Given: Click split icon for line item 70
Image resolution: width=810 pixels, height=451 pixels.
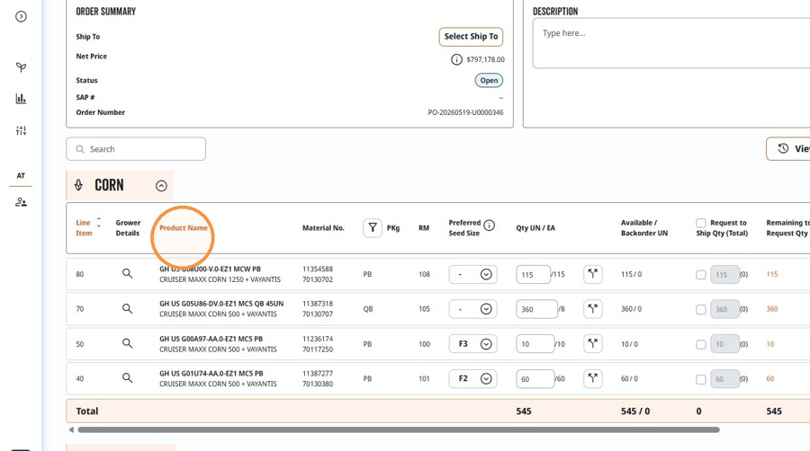Looking at the screenshot, I should pyautogui.click(x=592, y=309).
